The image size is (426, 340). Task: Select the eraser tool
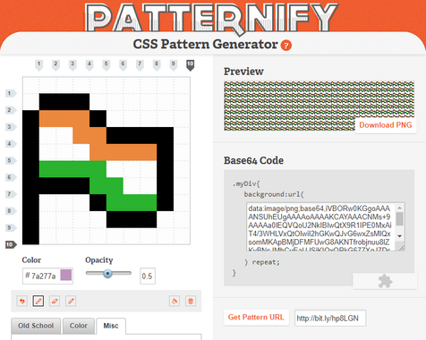pyautogui.click(x=55, y=301)
